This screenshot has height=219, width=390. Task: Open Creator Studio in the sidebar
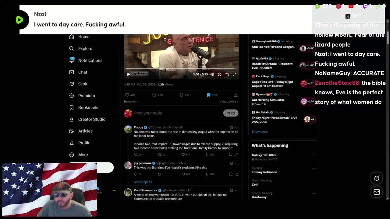tap(87, 119)
